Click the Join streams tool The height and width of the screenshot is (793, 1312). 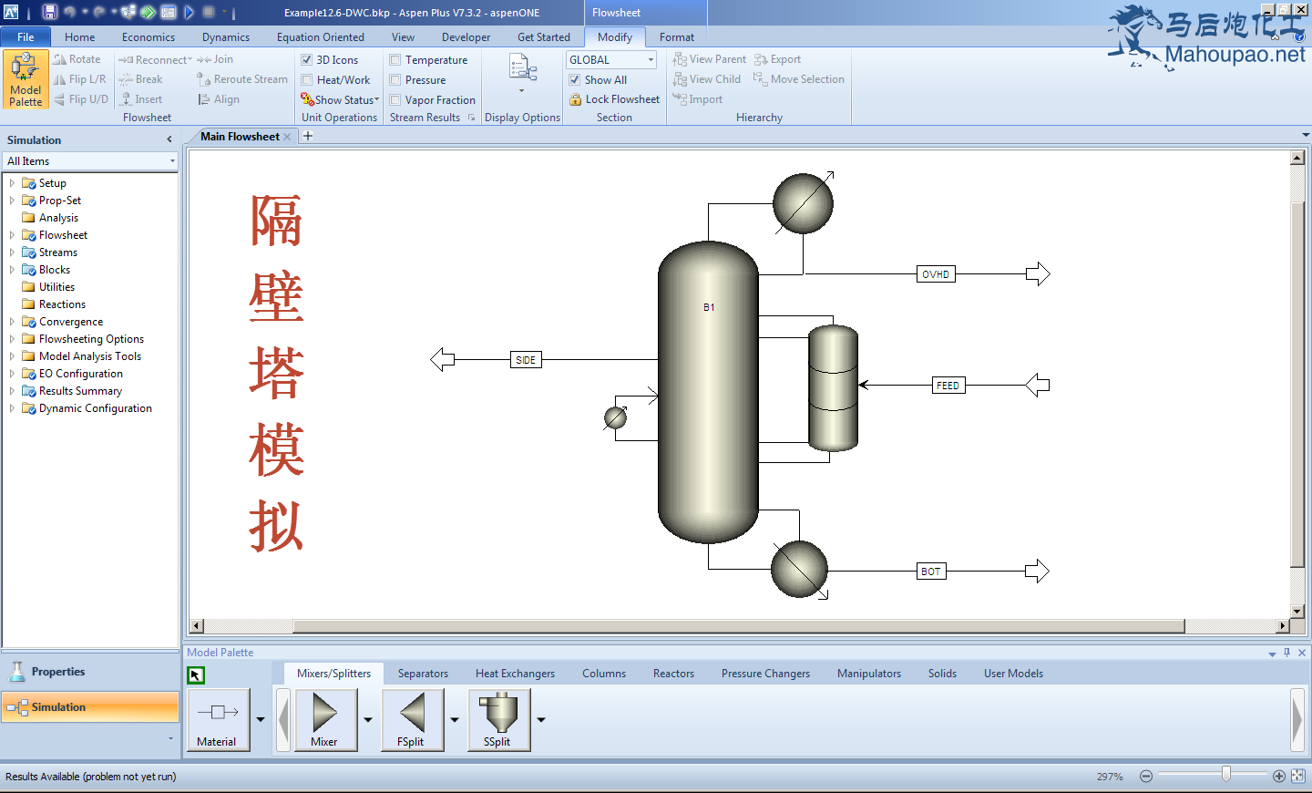coord(215,59)
